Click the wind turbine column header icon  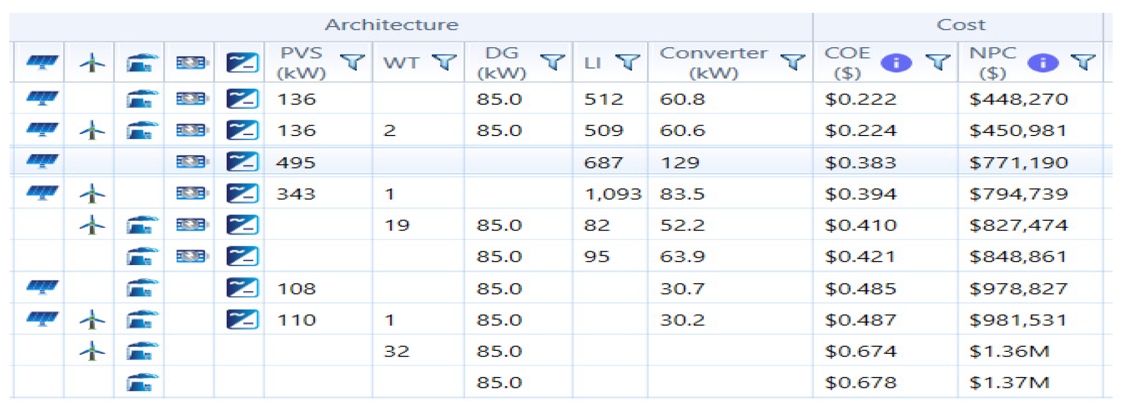coord(92,63)
